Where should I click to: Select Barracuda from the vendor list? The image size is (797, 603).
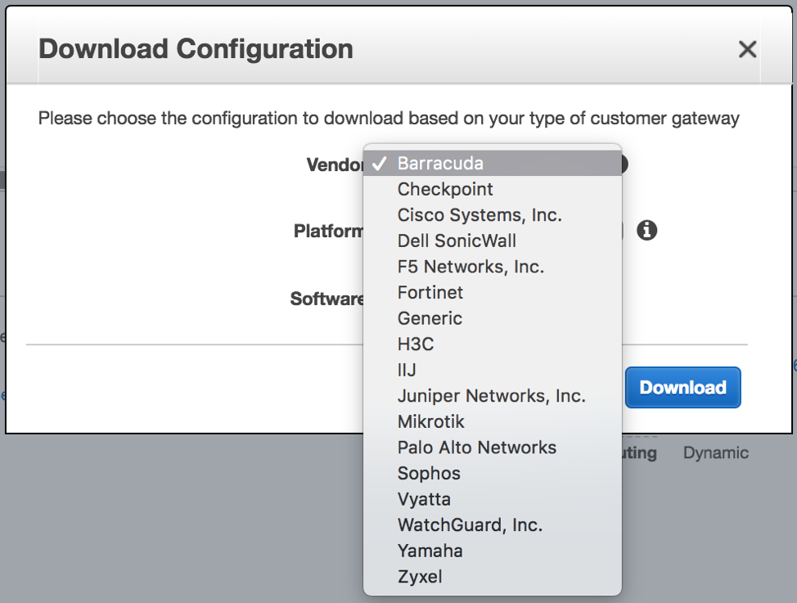click(x=440, y=164)
